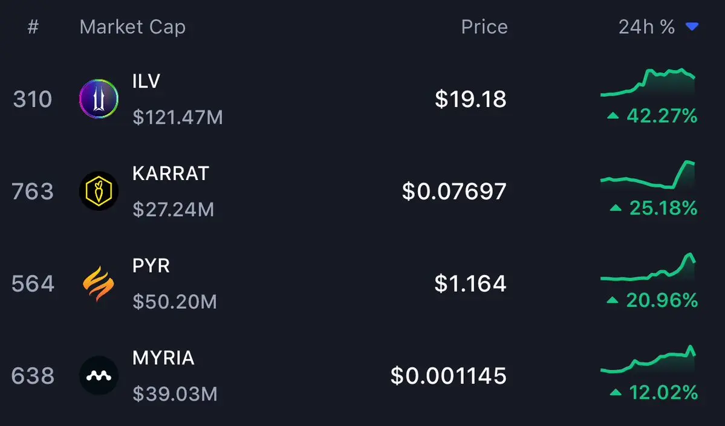Open the ILV token name link

(x=146, y=82)
